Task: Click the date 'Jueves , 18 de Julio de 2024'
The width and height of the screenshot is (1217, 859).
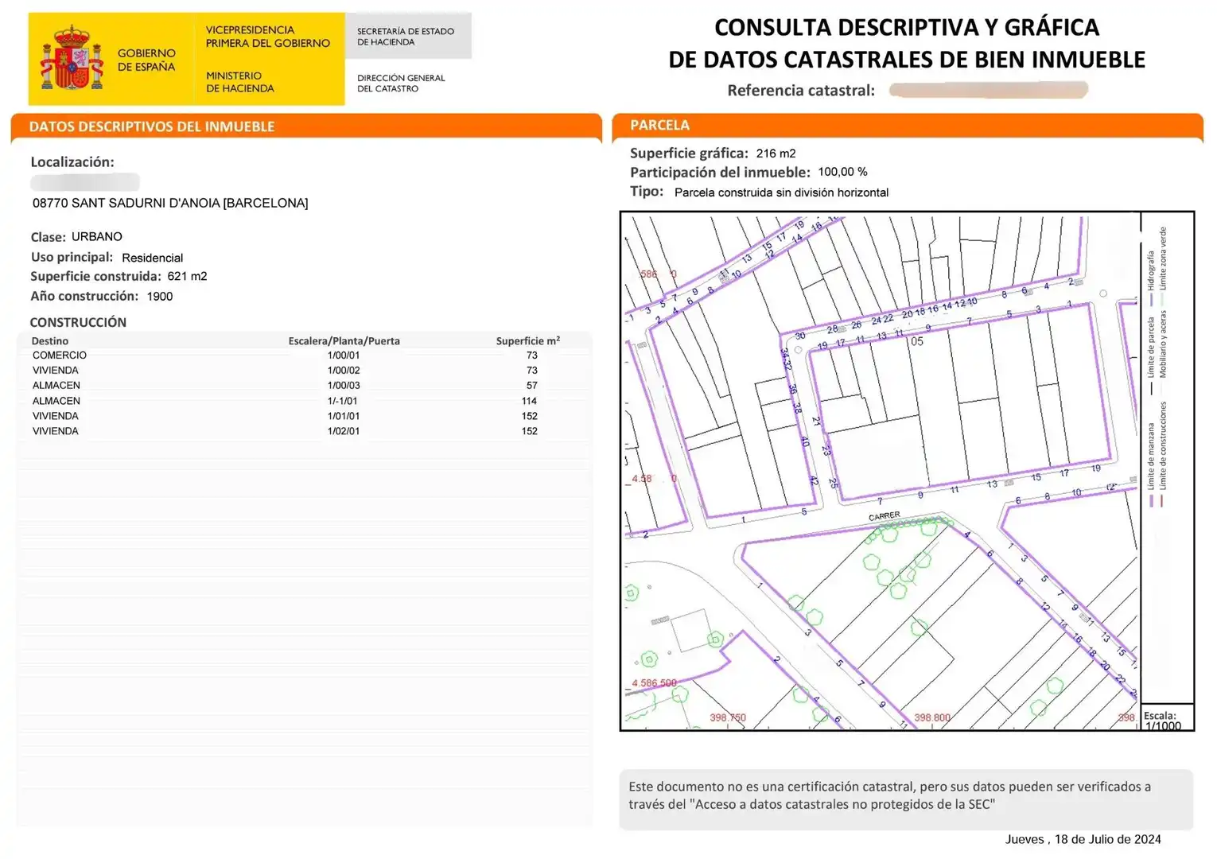Action: (1083, 839)
